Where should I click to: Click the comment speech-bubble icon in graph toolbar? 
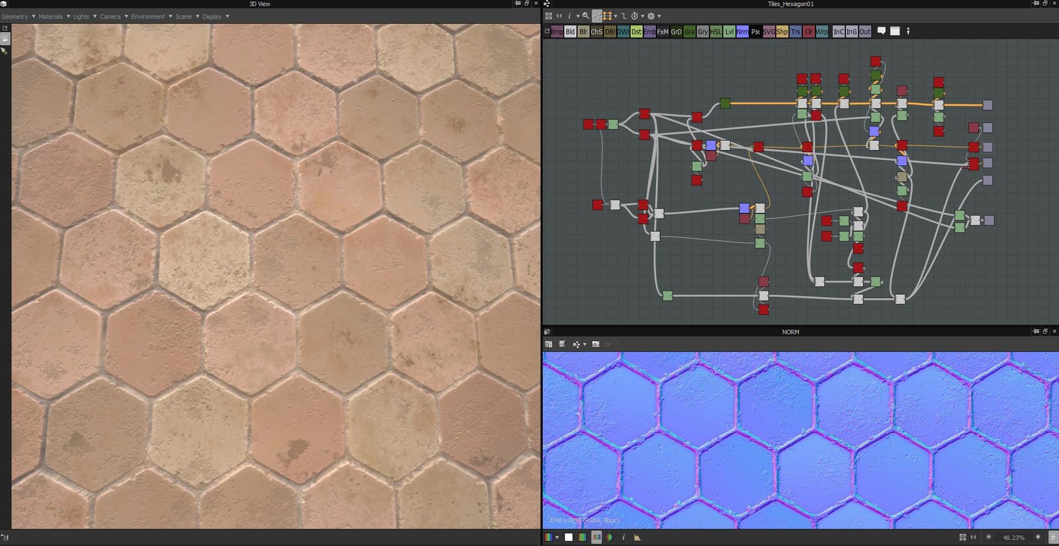(882, 31)
